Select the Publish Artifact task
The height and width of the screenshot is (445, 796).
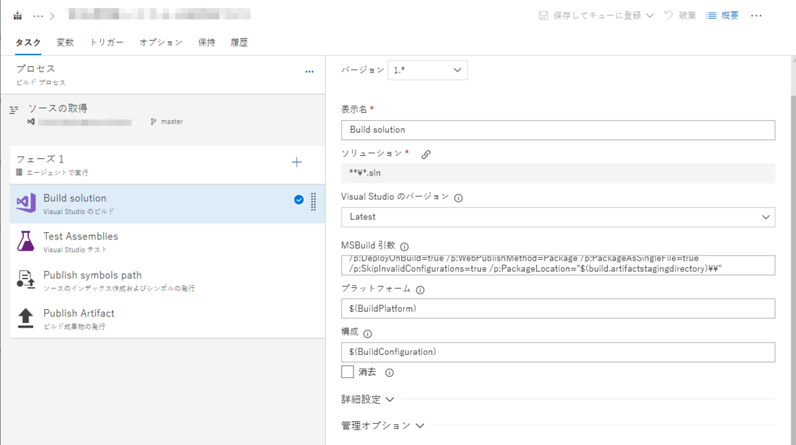pyautogui.click(x=78, y=313)
